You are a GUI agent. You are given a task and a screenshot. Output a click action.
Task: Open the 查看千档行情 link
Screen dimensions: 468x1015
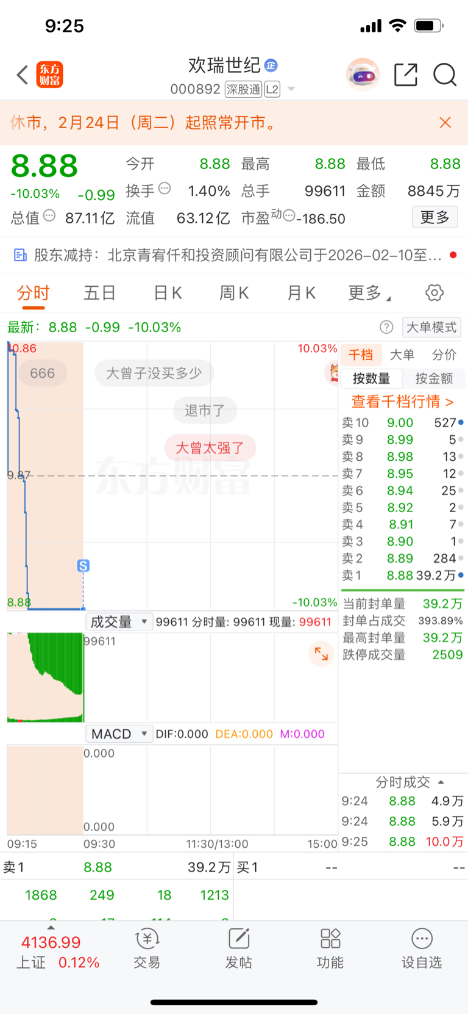402,402
